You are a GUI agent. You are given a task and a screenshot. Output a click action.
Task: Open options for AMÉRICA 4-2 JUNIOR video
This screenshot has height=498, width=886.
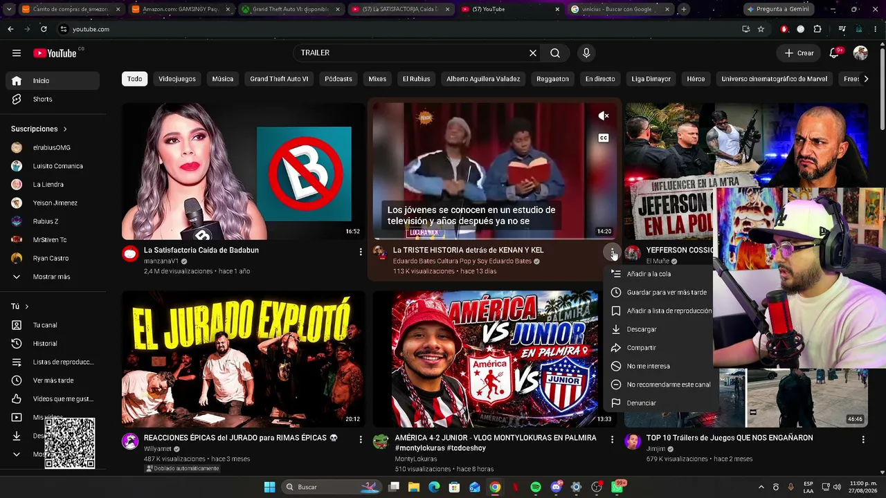click(612, 439)
